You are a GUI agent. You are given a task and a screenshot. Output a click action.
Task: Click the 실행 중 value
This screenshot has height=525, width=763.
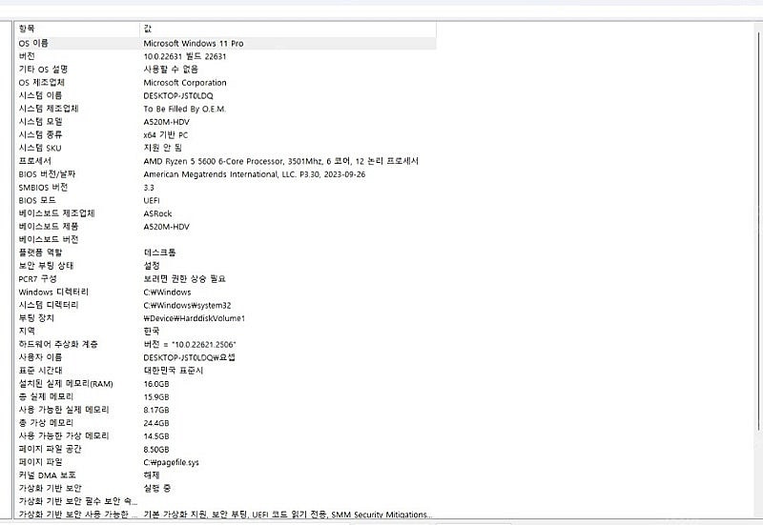coord(156,489)
